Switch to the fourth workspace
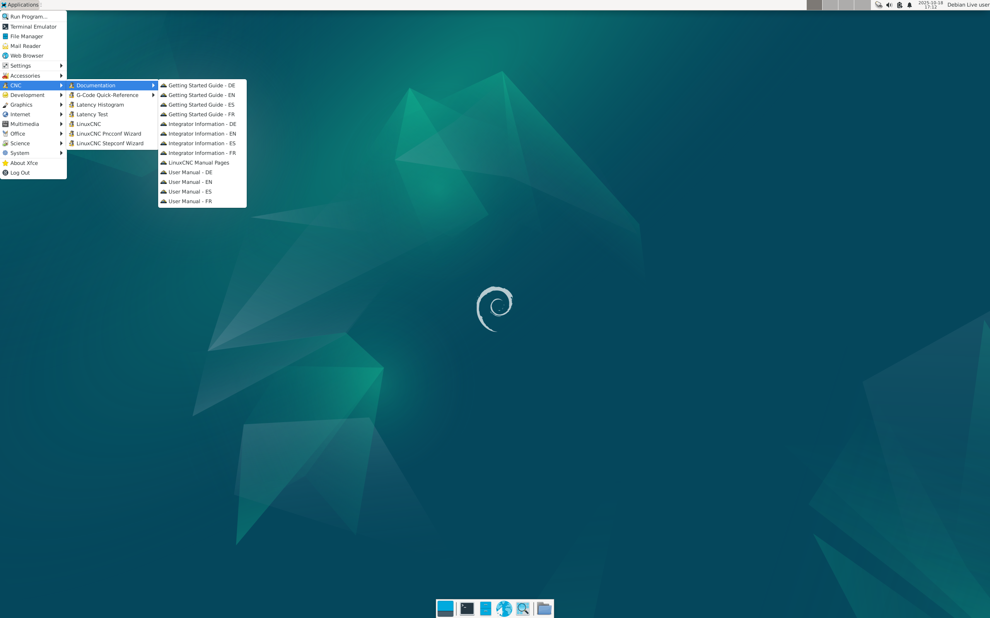990x618 pixels. [x=862, y=5]
